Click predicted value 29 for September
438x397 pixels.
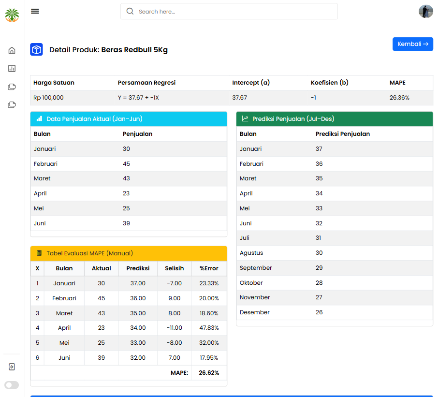(x=319, y=267)
